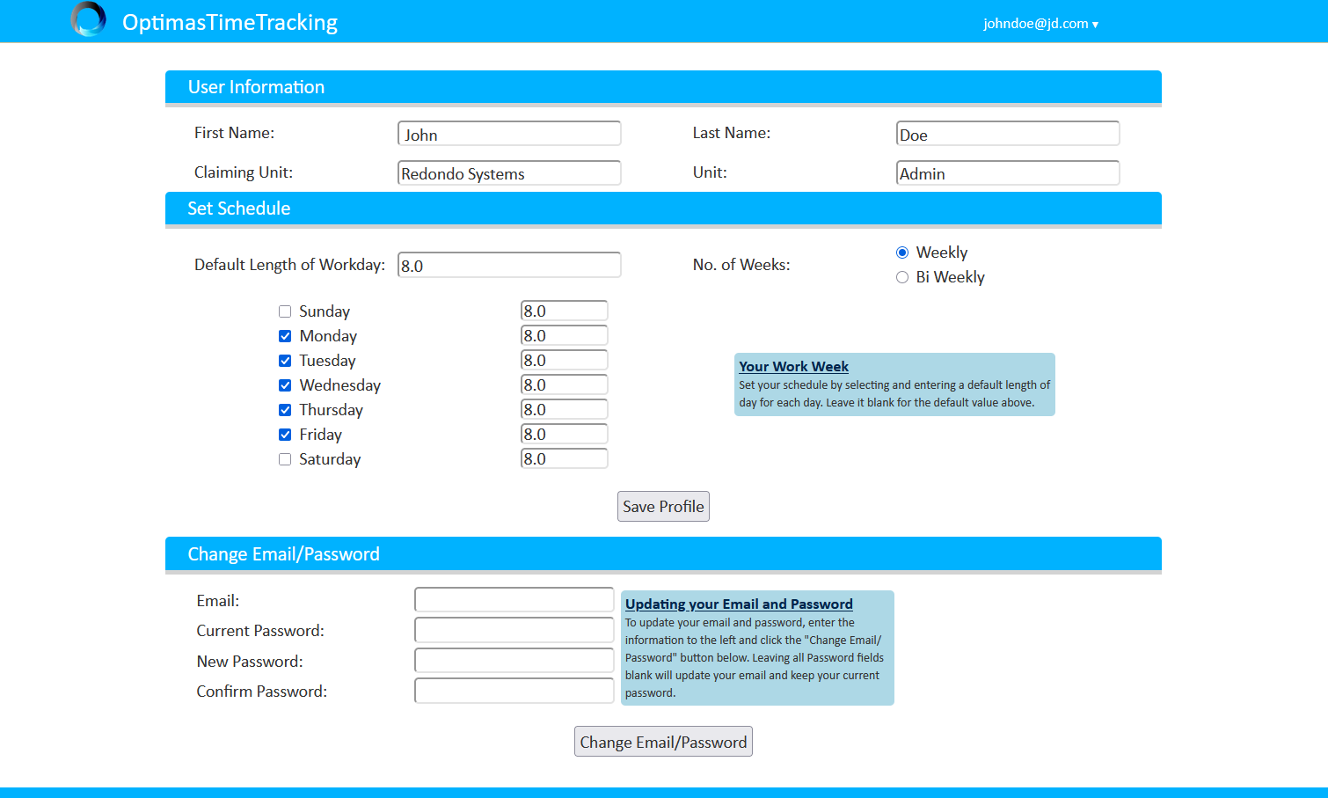Open the johndoe@jd.com account menu

(1040, 24)
